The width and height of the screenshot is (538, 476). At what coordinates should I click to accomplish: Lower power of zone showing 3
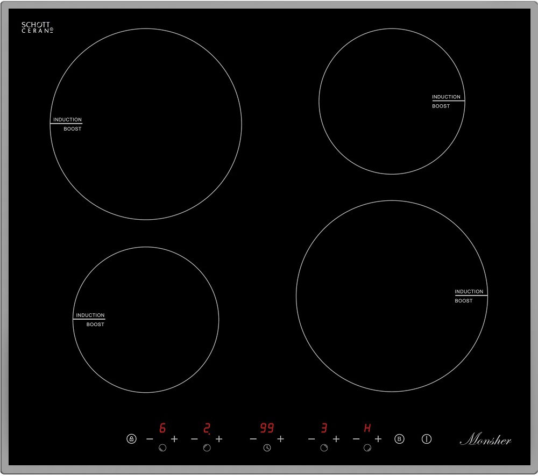312,439
